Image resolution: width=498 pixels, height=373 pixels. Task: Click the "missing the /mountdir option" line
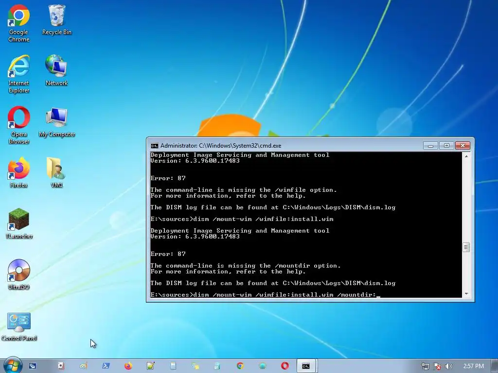246,266
